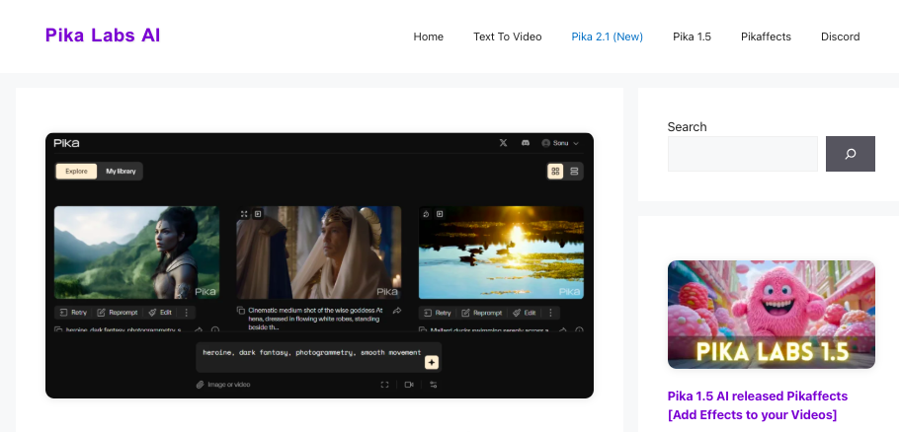Open the aspect ratio frame icon
Screen dimensions: 899x432
point(384,385)
